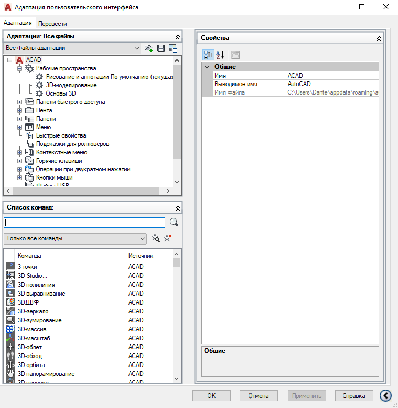Expand Панели быстрого доступа node

19,102
